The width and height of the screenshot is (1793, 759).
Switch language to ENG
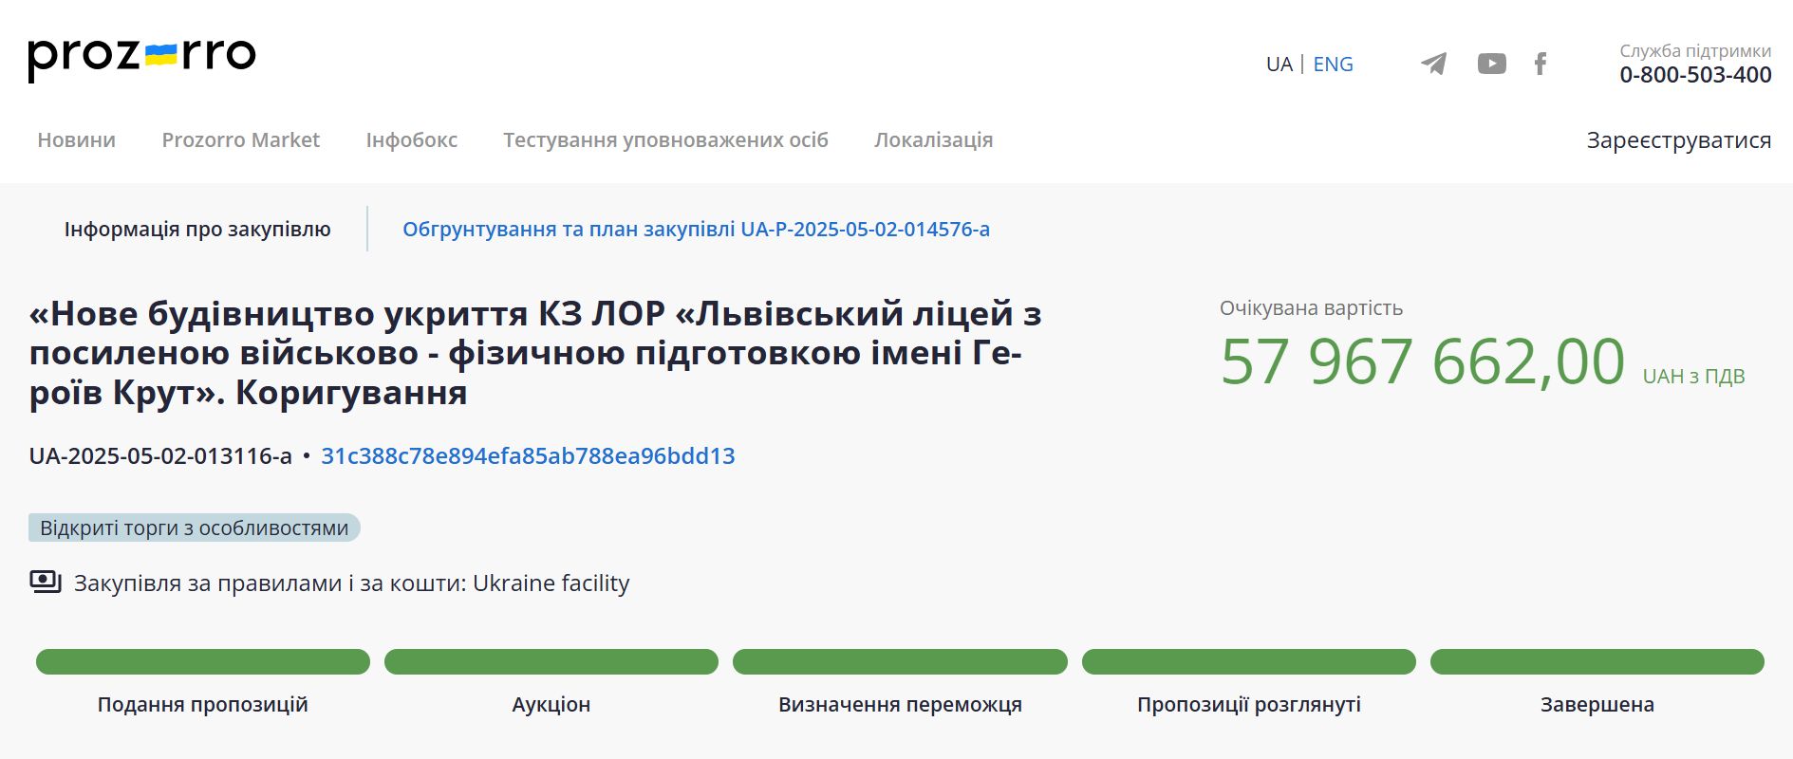(x=1333, y=65)
